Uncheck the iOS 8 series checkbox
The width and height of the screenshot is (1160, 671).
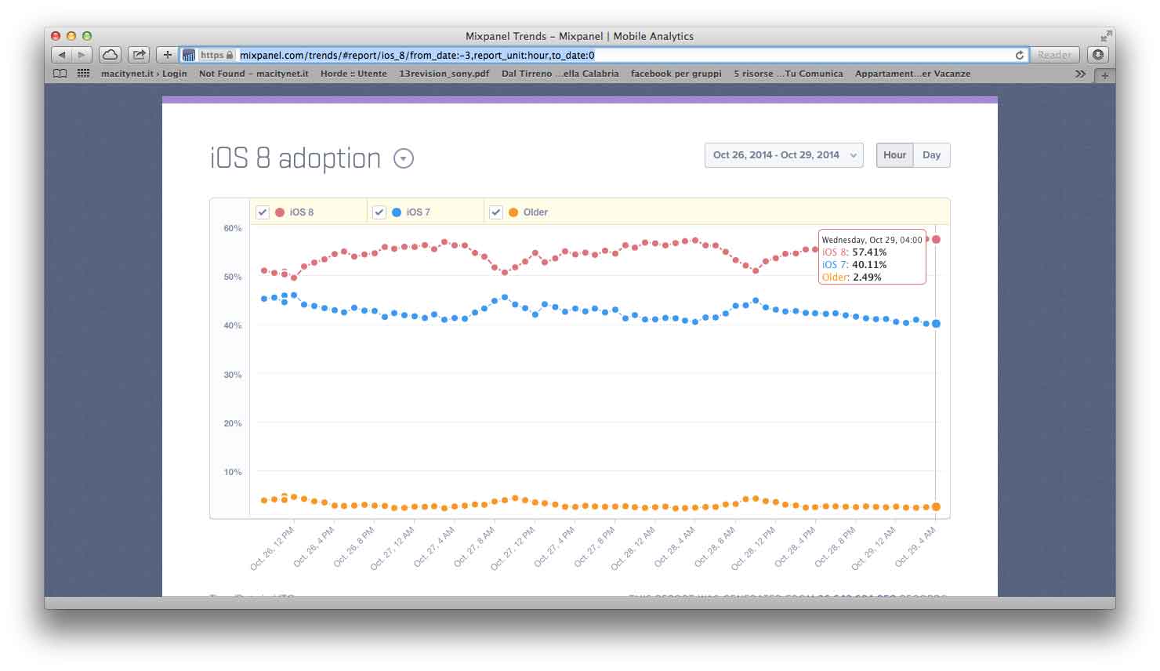click(x=263, y=212)
